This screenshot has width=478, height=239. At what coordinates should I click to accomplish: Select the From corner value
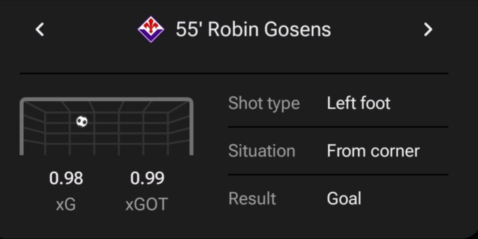(x=373, y=151)
